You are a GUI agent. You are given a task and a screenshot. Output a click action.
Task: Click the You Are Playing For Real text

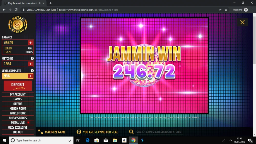coord(100,132)
